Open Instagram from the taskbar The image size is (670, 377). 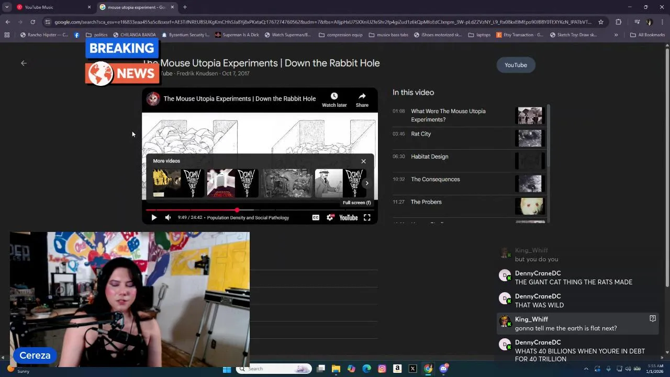[x=382, y=369]
